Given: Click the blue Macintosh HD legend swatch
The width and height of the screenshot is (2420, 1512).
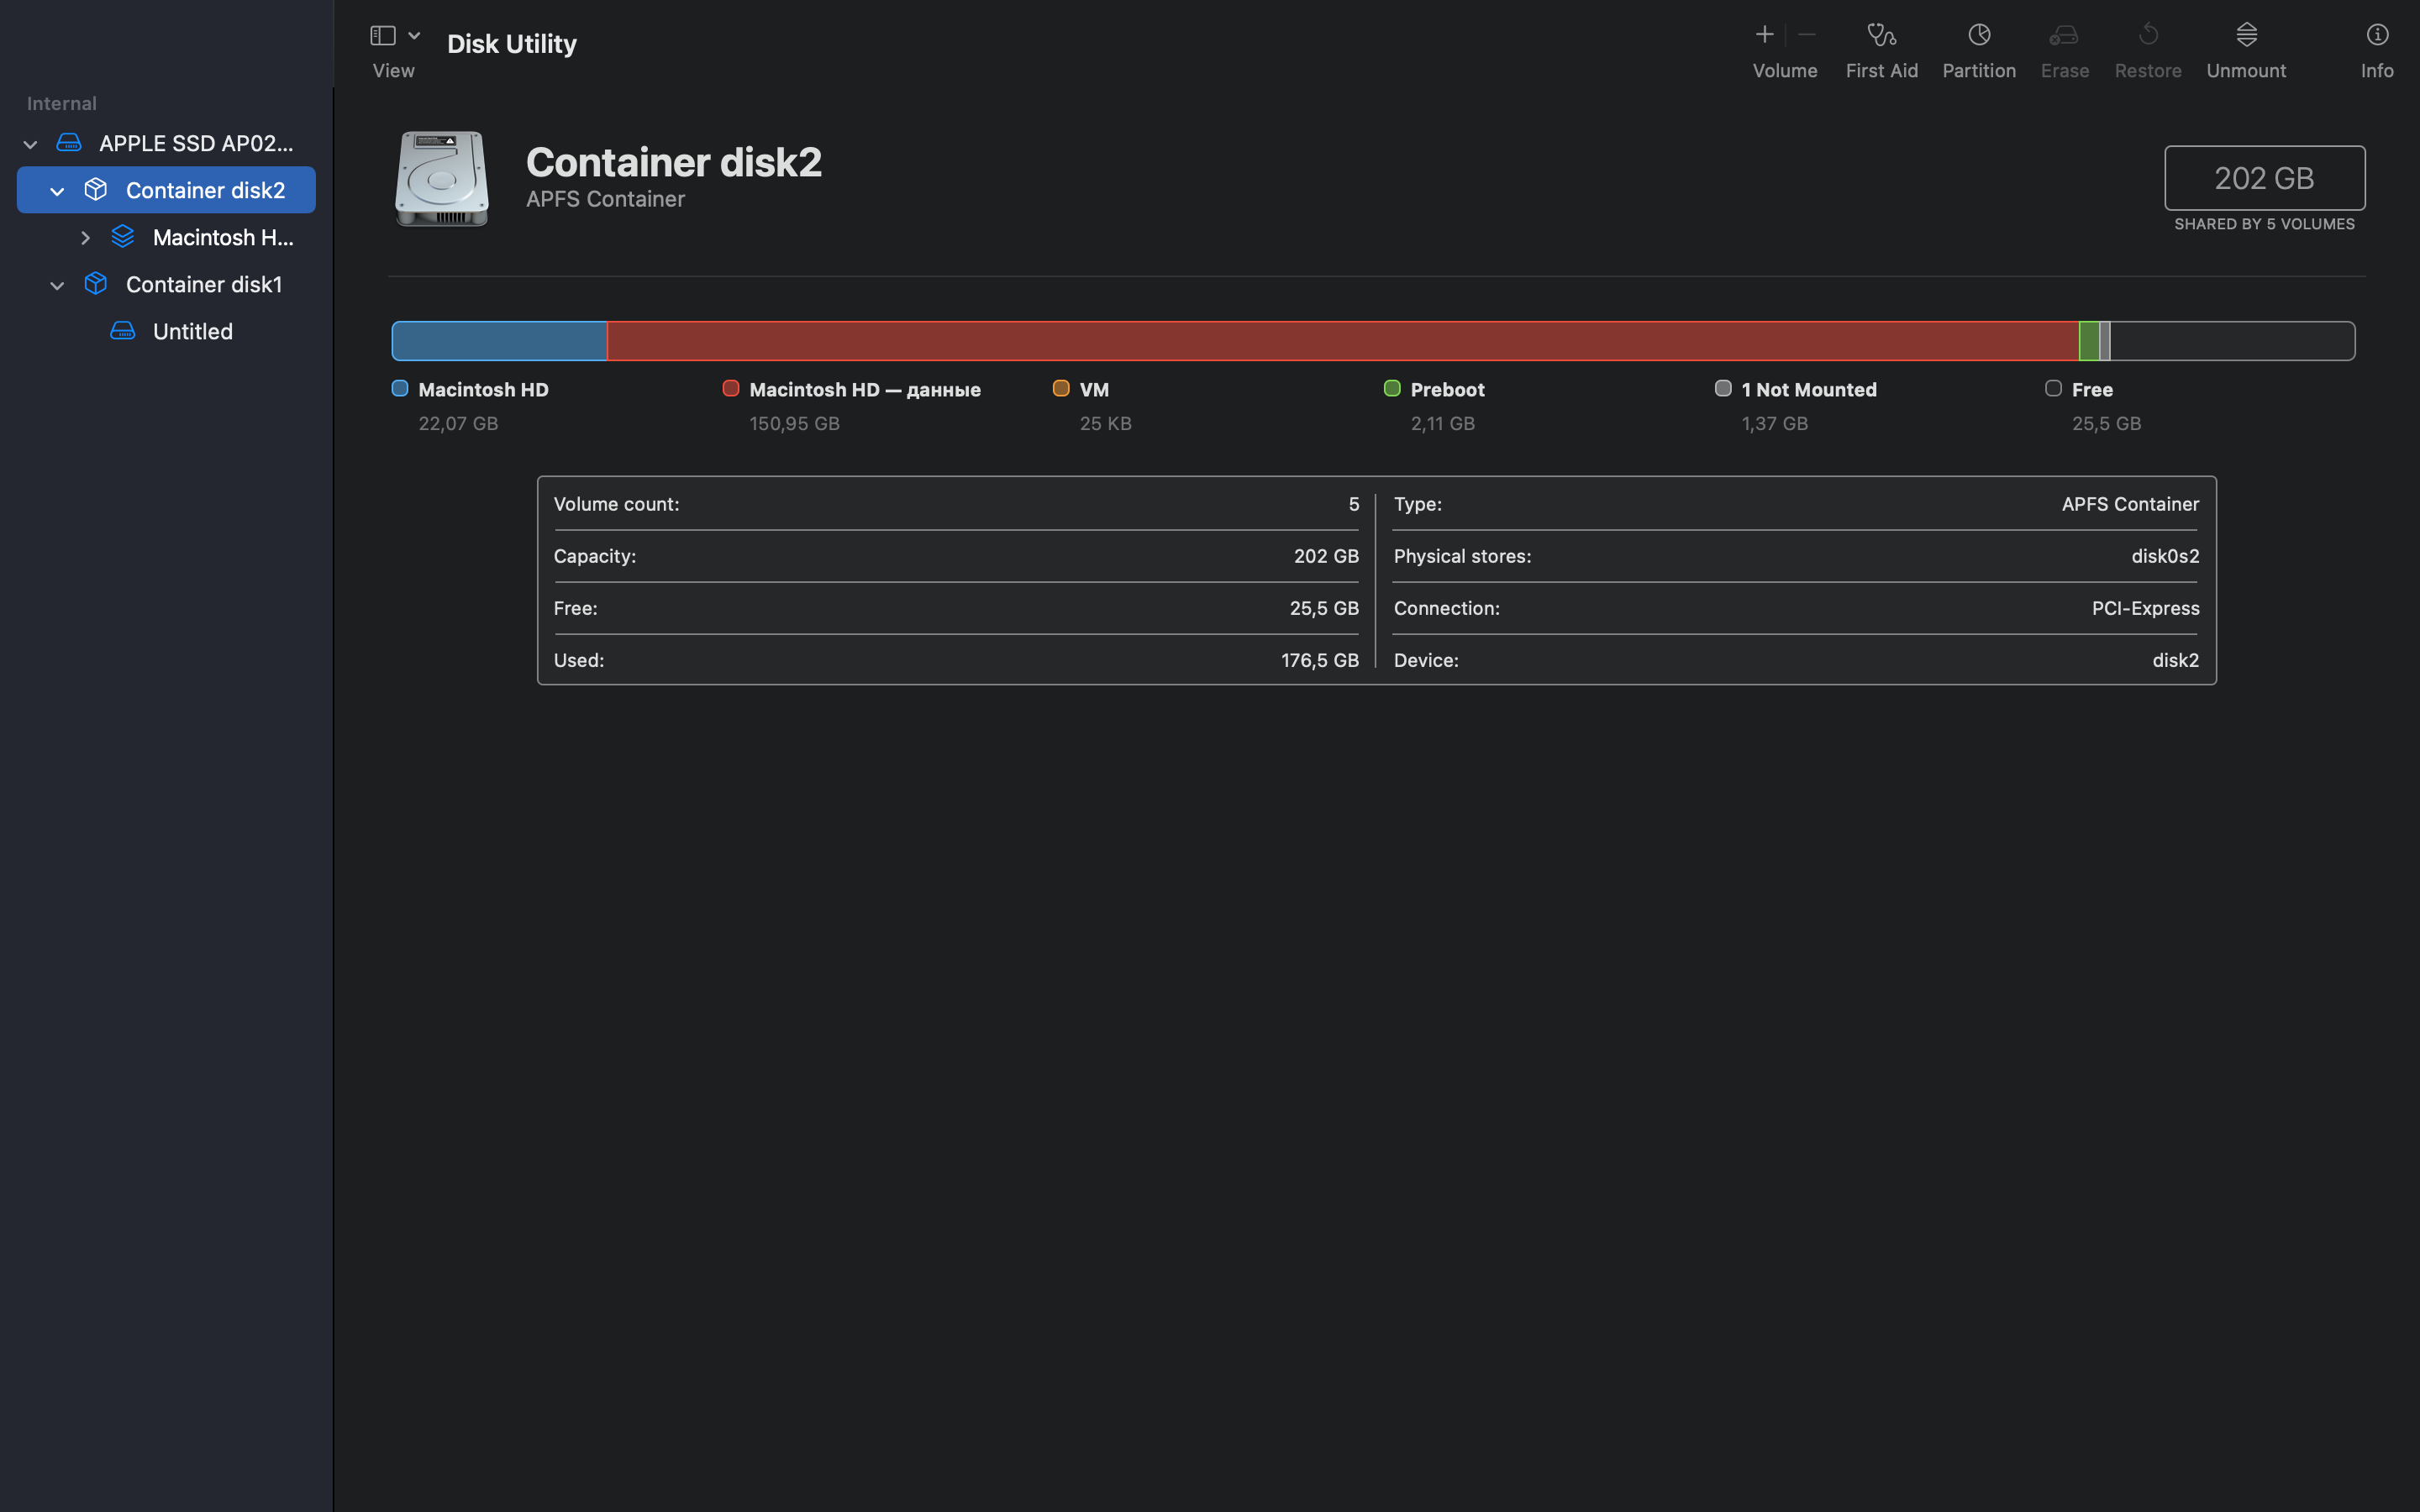Looking at the screenshot, I should [x=400, y=388].
